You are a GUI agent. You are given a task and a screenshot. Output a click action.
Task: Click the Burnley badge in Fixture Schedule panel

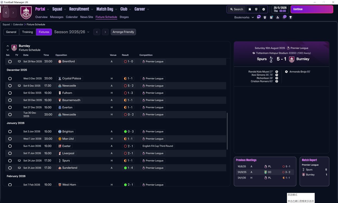(x=14, y=48)
